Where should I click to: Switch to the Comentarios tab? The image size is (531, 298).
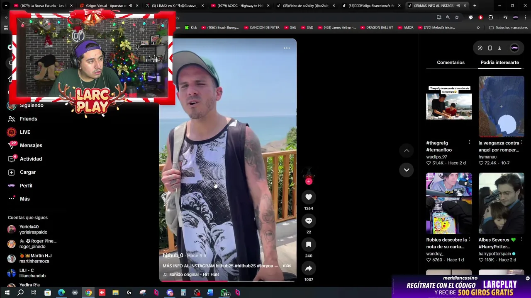pos(451,62)
